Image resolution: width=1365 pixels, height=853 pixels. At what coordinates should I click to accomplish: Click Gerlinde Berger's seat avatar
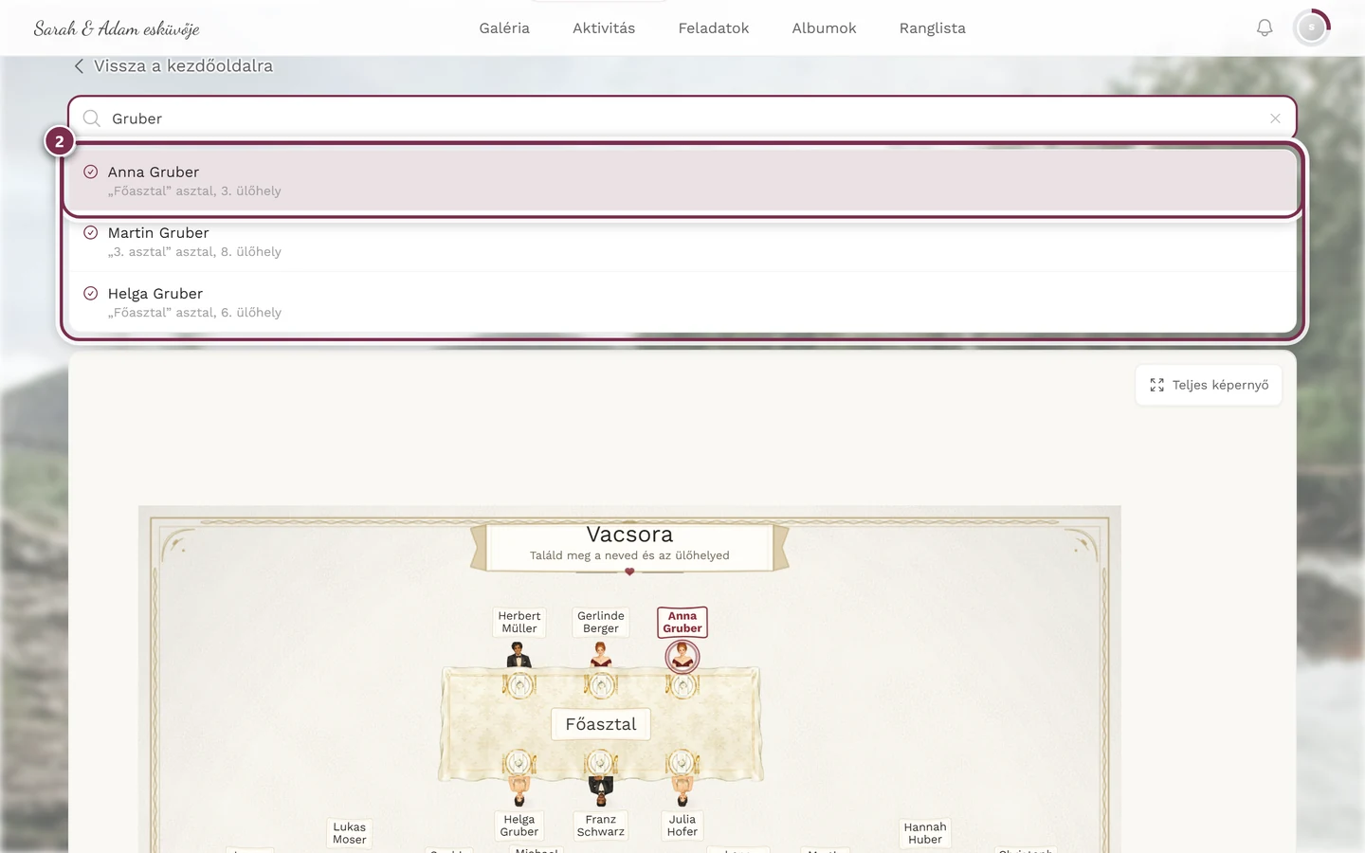point(601,655)
